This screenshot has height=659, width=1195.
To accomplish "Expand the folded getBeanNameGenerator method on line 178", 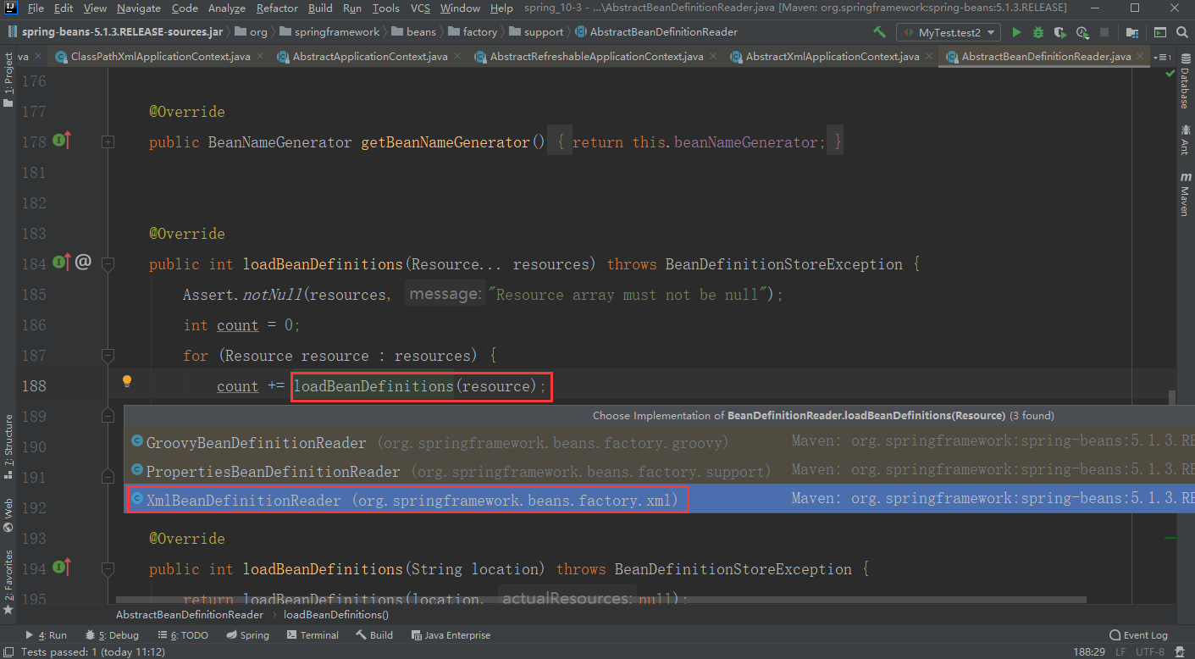I will tap(108, 142).
